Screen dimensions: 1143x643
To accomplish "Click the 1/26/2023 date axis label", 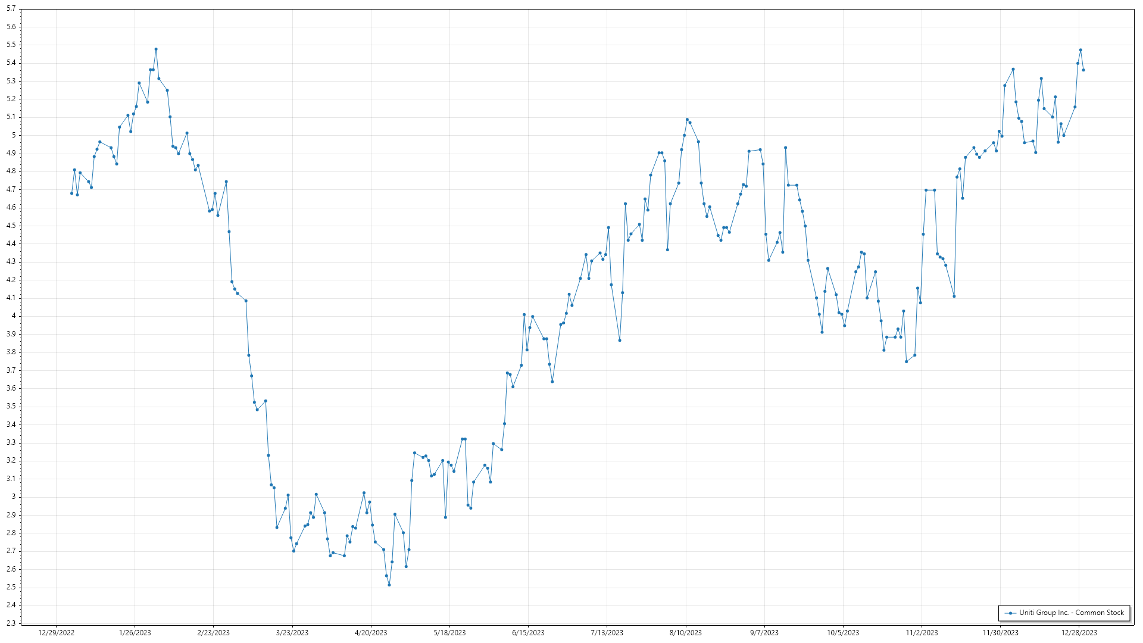I will point(135,632).
